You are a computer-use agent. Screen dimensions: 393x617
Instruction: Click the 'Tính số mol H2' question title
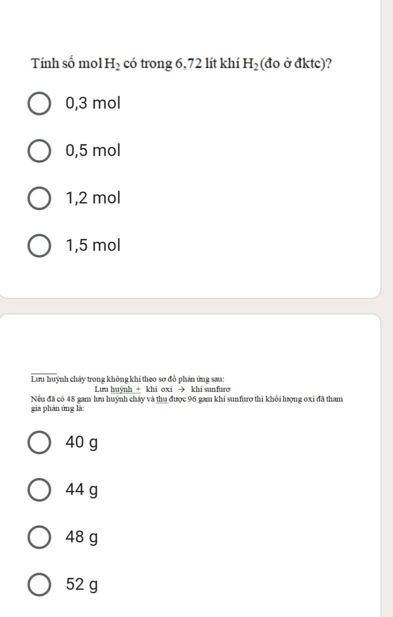click(x=182, y=63)
